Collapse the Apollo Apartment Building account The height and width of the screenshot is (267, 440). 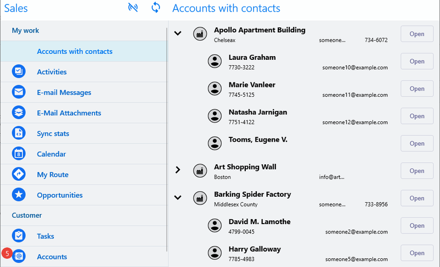click(x=178, y=34)
